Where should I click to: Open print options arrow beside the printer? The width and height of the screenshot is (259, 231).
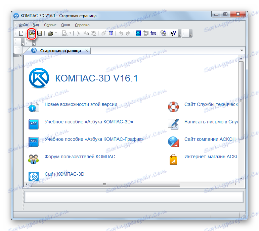tap(56, 33)
